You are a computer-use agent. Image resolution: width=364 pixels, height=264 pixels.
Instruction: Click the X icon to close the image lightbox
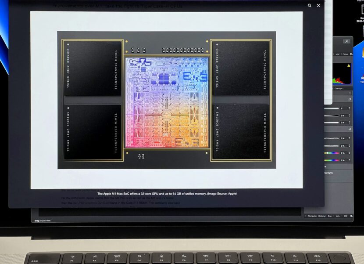pos(318,6)
